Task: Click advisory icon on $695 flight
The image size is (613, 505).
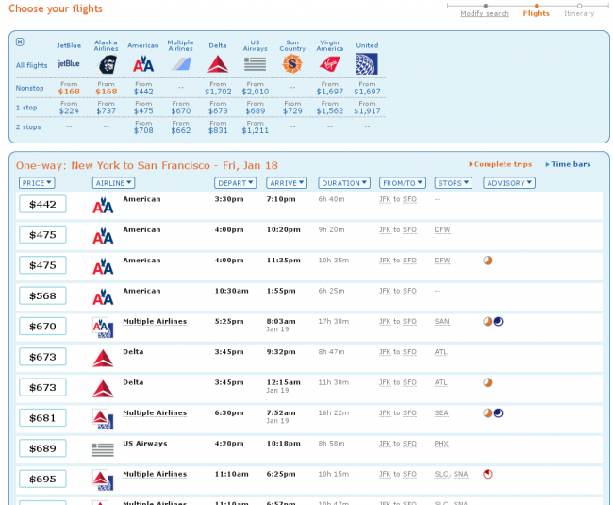Action: [488, 474]
